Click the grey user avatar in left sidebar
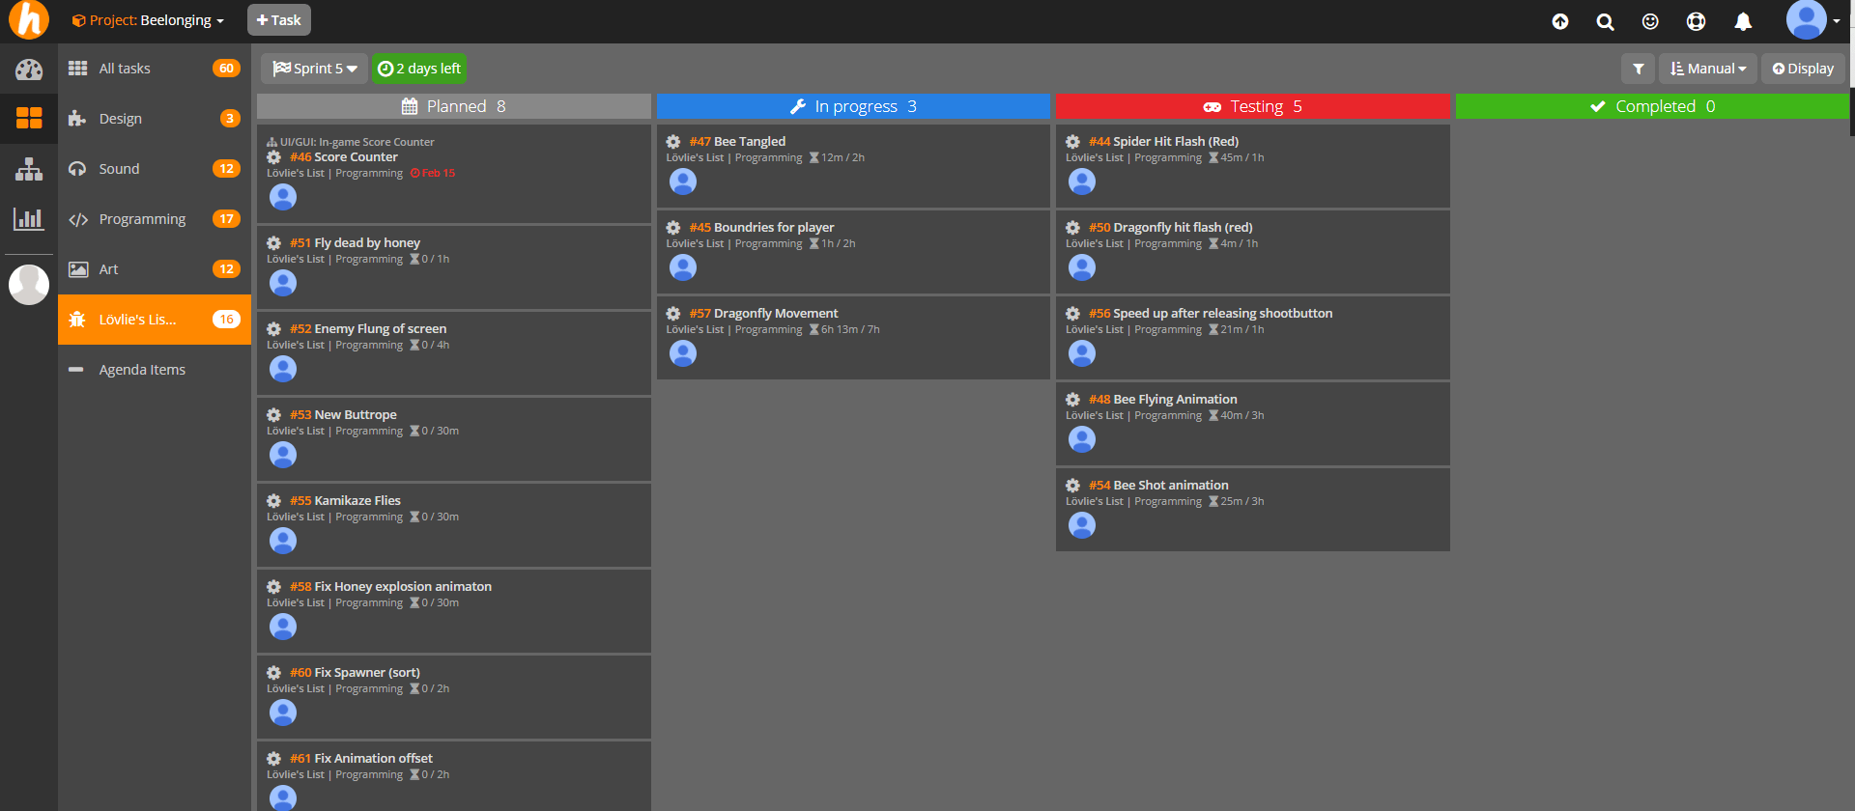This screenshot has height=811, width=1855. (x=29, y=285)
